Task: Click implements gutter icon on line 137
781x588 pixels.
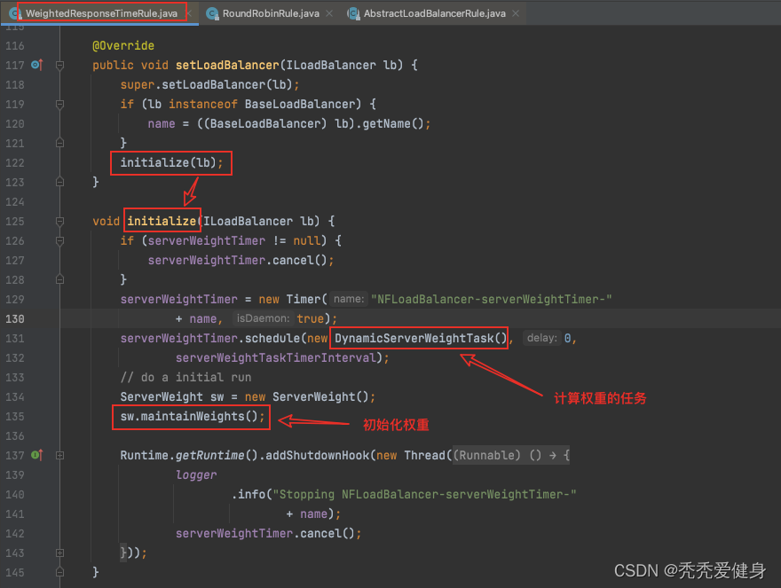Action: tap(37, 455)
